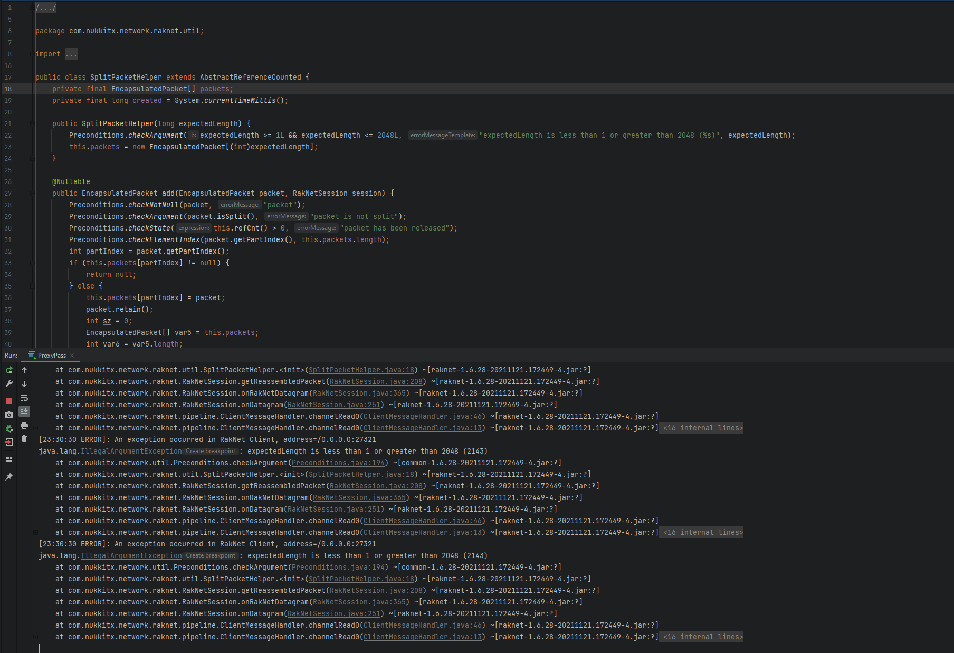
Task: Click 'checkNotNull' call on line 28
Action: [x=154, y=205]
